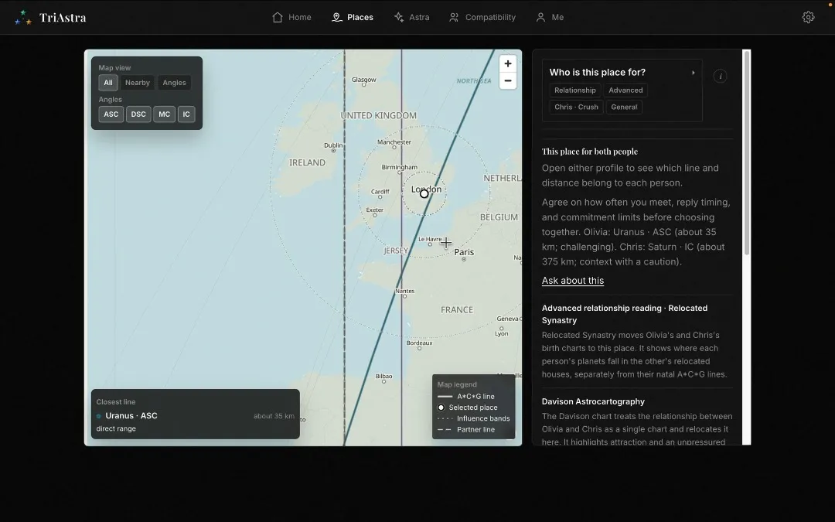This screenshot has height=522, width=835.
Task: Click the TriAstra star logo
Action: pos(23,18)
